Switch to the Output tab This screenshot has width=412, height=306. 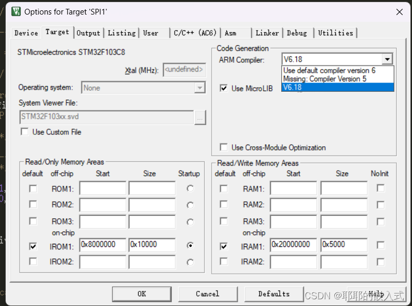click(x=88, y=33)
